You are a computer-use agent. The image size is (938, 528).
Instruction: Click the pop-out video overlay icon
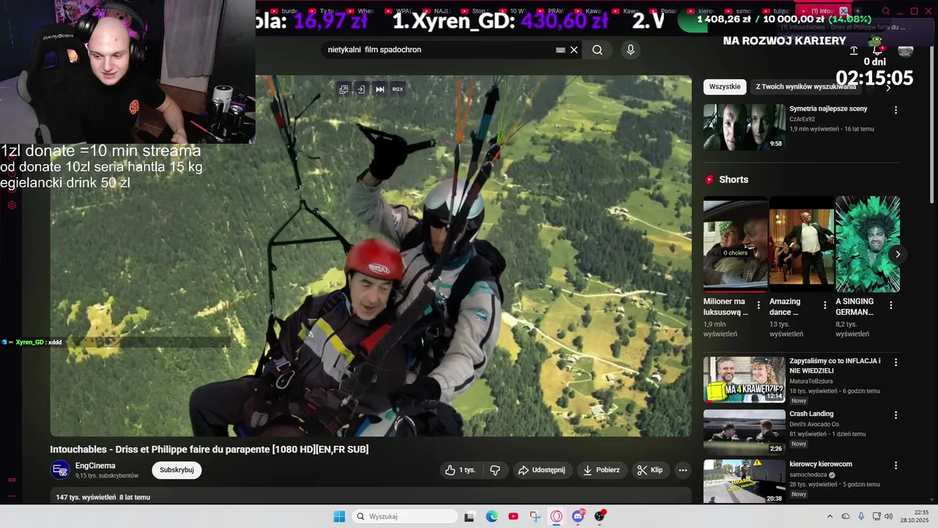coord(344,89)
